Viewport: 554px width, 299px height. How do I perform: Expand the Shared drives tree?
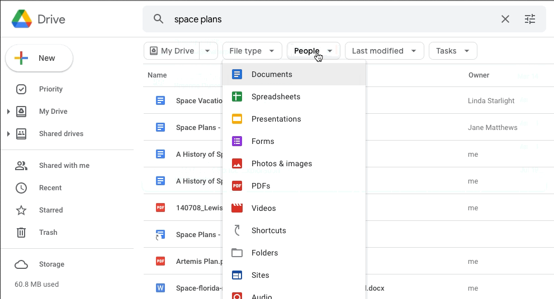click(8, 134)
